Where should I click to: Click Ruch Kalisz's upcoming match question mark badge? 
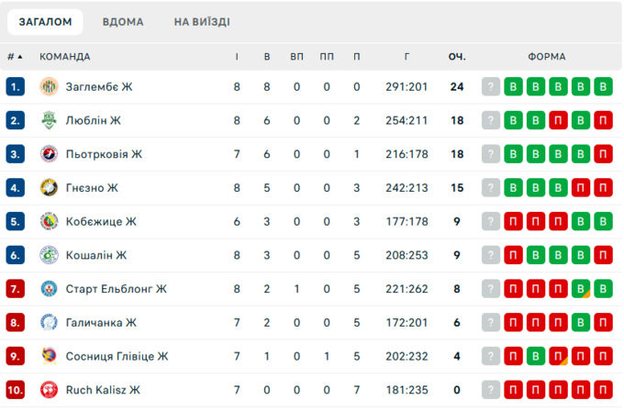[491, 390]
